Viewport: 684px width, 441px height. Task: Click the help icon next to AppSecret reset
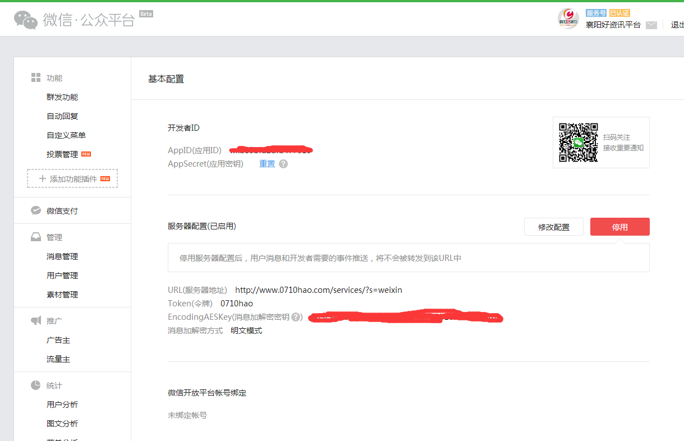(x=283, y=164)
